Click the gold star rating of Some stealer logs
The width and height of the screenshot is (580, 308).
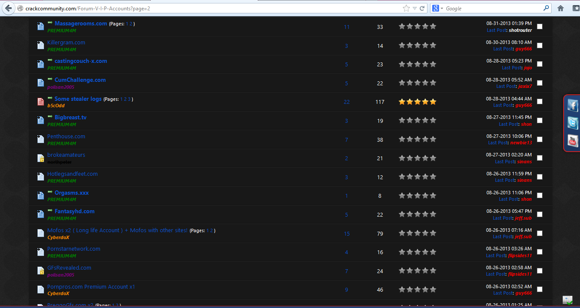[417, 102]
